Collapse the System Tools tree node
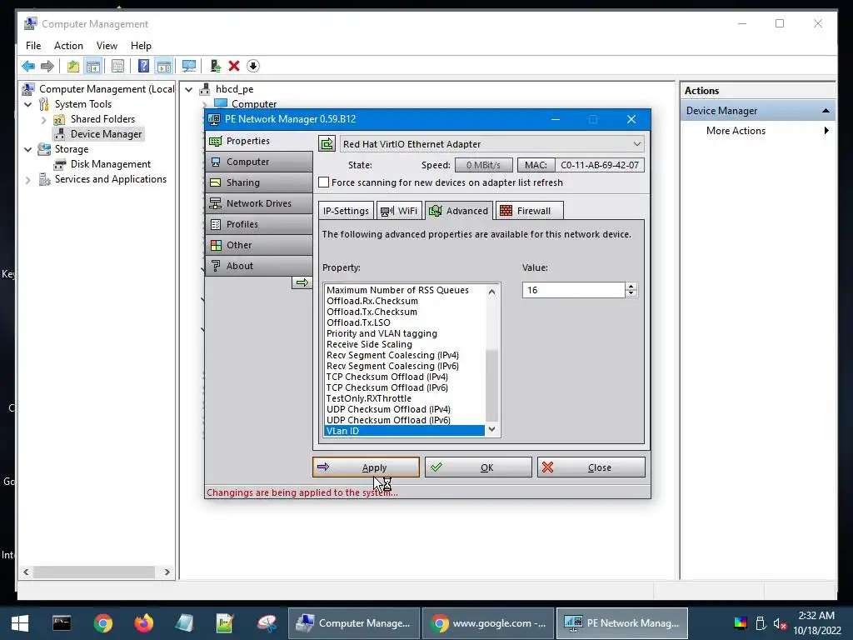 [28, 104]
